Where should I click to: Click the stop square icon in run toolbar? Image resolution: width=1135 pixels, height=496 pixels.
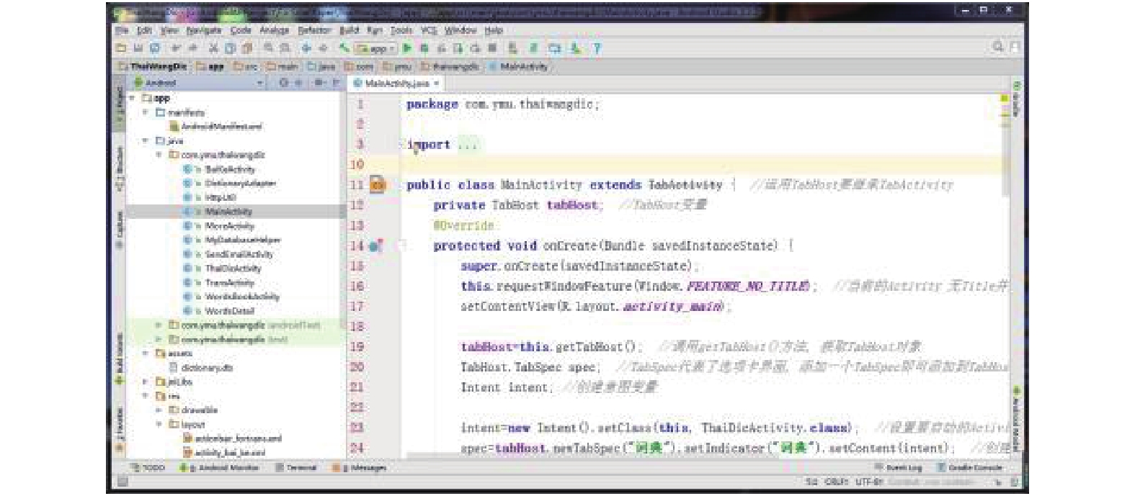(x=492, y=48)
